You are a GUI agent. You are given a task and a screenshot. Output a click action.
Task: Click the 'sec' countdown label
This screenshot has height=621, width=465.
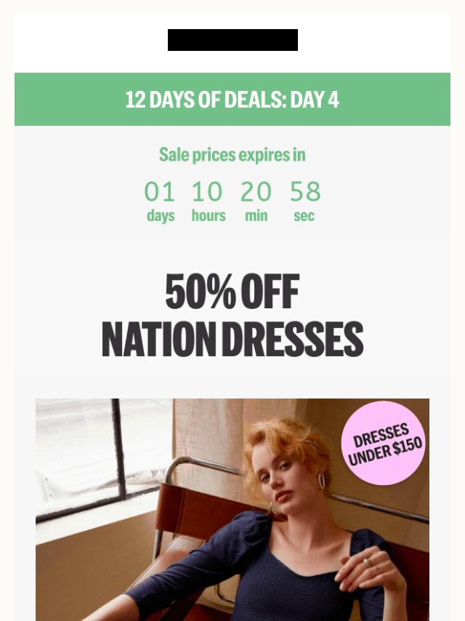(304, 216)
